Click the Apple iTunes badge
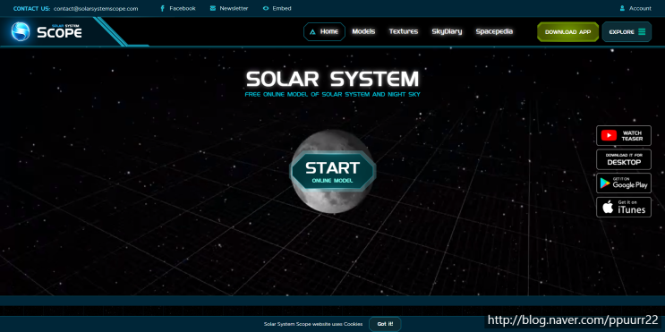Screen dimensions: 665x332 pos(624,207)
